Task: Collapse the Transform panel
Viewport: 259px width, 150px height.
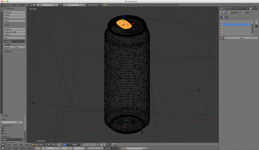Action: pyautogui.click(x=10, y=8)
